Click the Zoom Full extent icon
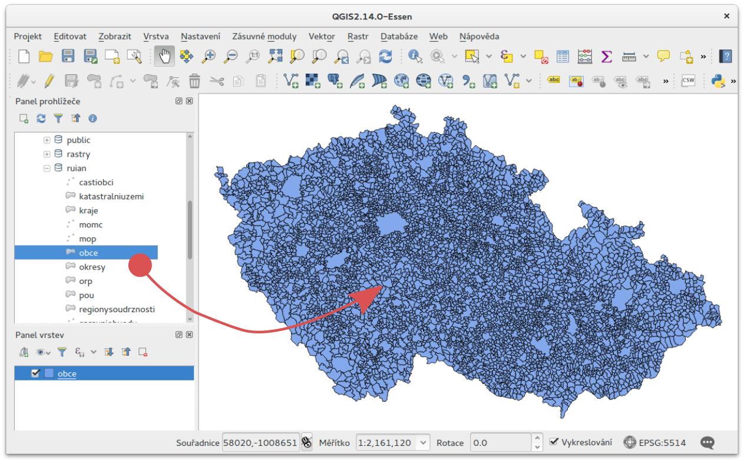Image resolution: width=744 pixels, height=460 pixels. pos(275,57)
